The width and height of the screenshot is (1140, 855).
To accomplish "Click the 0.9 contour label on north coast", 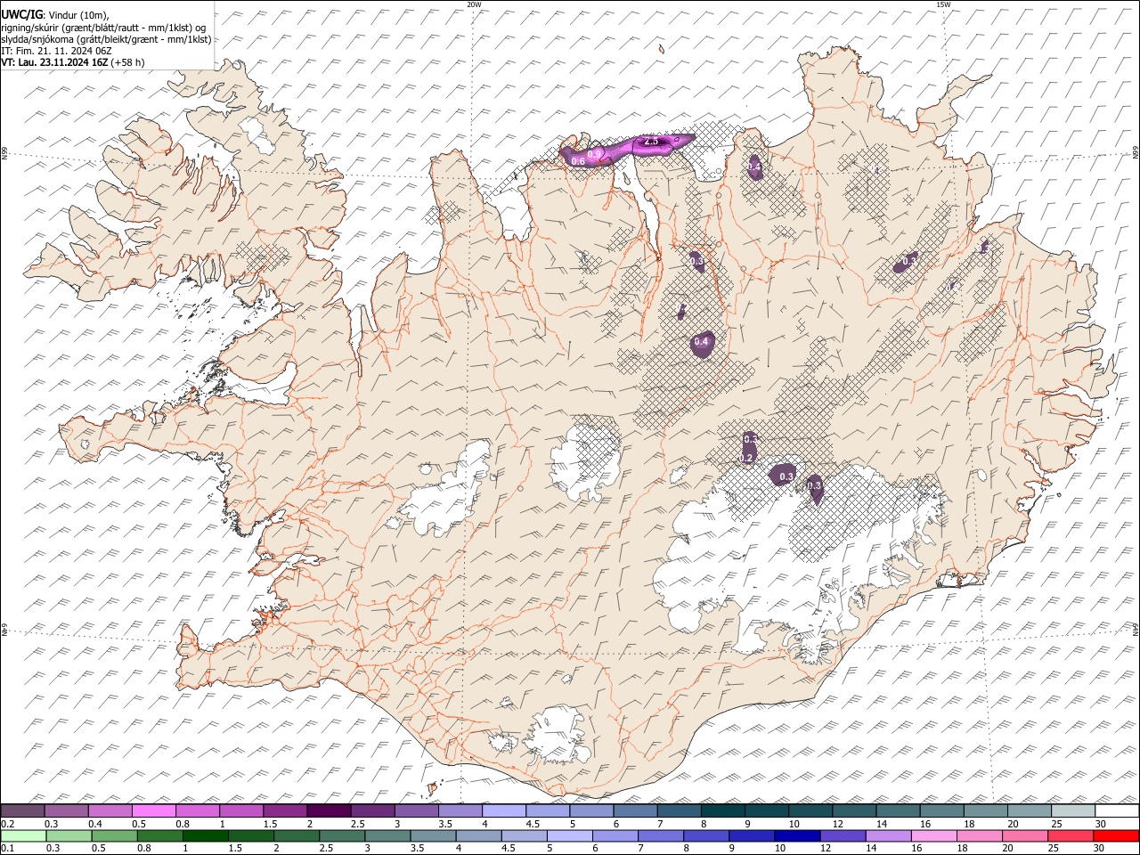I will (x=596, y=154).
